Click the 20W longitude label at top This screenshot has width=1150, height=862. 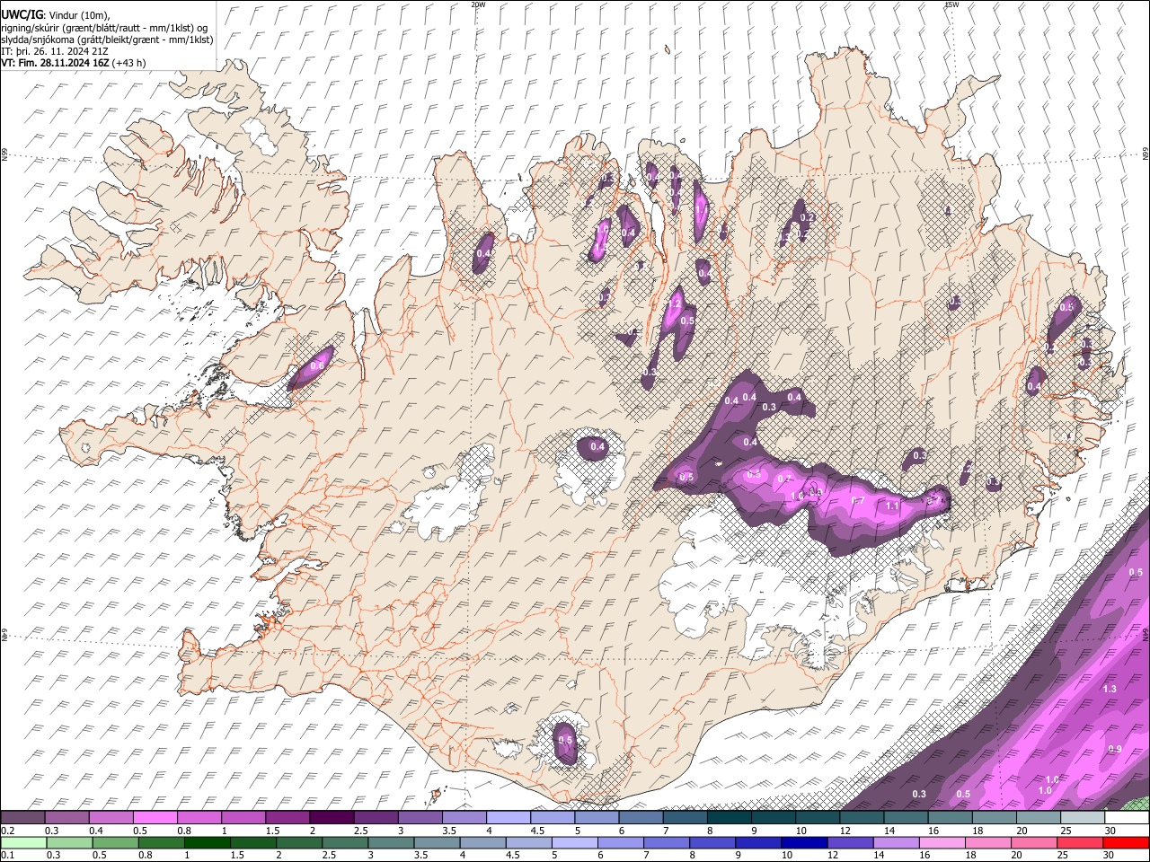tap(479, 4)
